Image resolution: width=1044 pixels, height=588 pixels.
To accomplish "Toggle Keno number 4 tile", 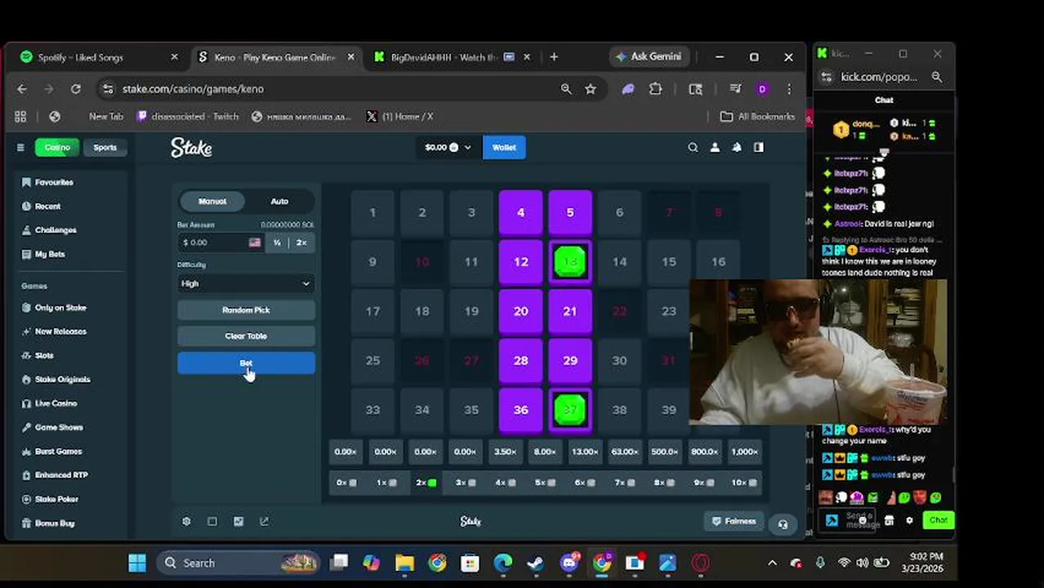I will (x=520, y=212).
